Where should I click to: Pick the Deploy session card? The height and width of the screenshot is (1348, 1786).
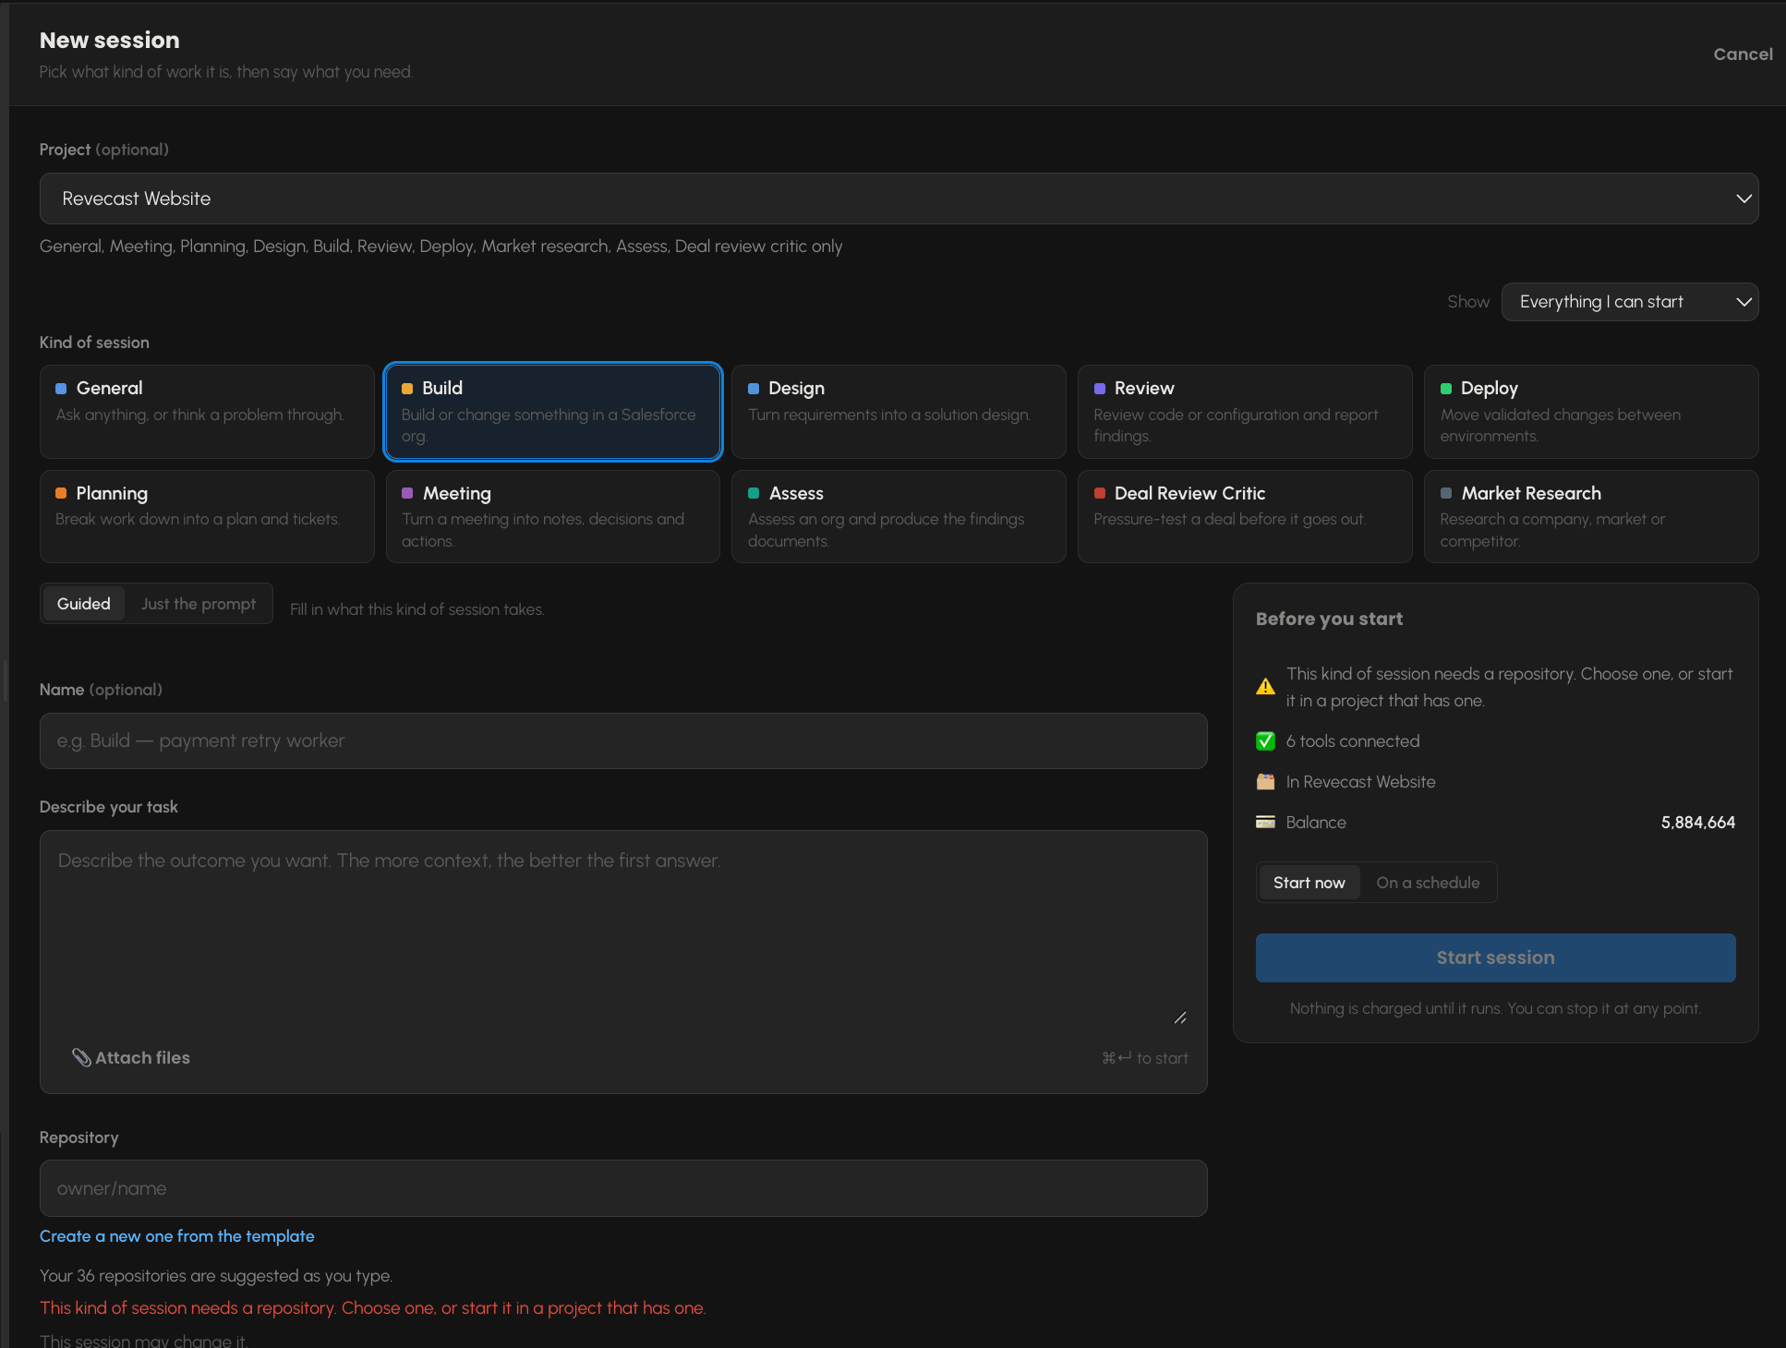[x=1591, y=412]
